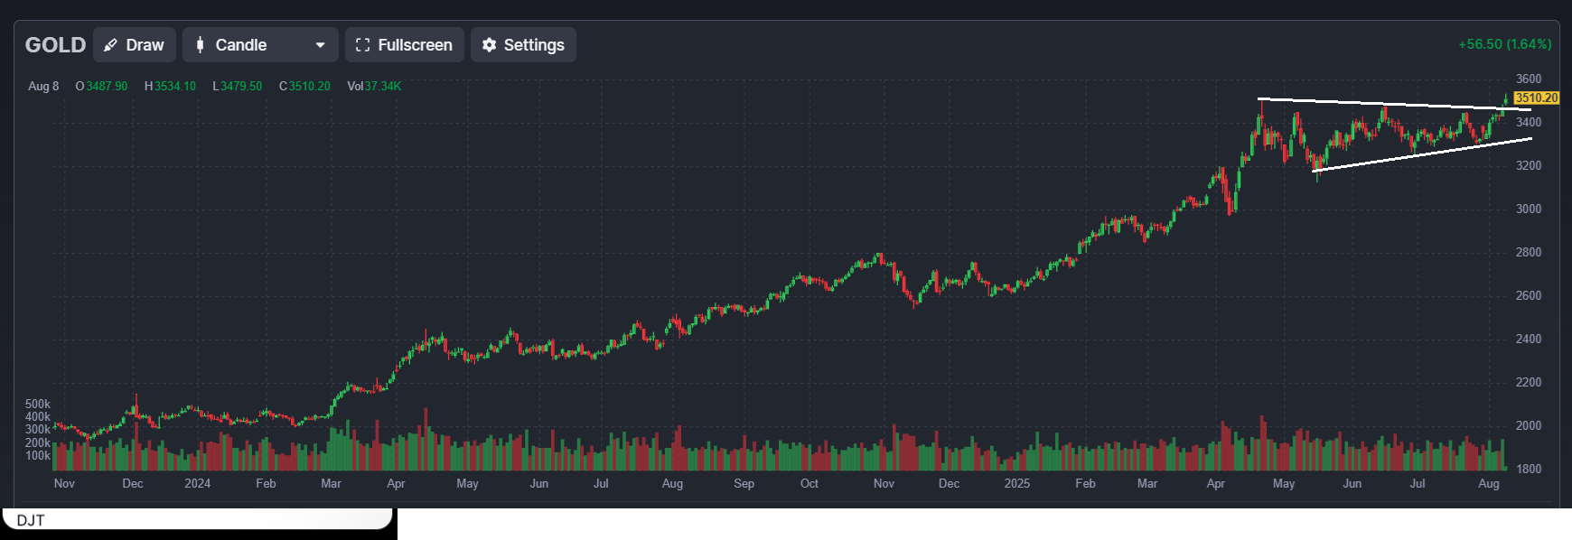The height and width of the screenshot is (540, 1572).
Task: Click the 2024 label on the time axis
Action: 197,484
